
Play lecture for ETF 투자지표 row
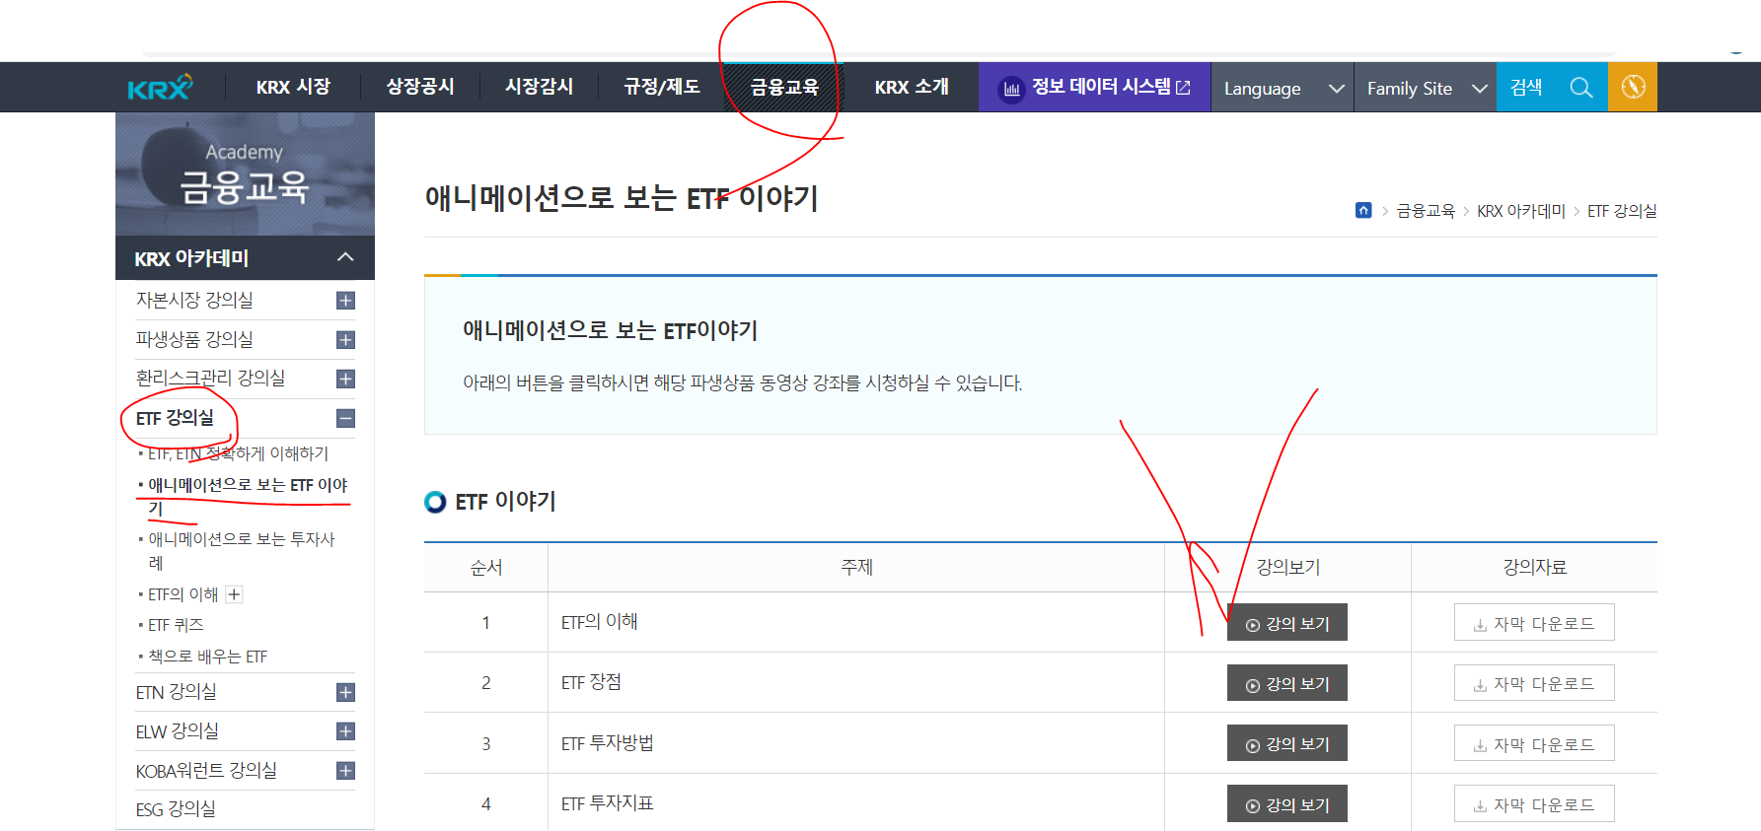click(1287, 803)
